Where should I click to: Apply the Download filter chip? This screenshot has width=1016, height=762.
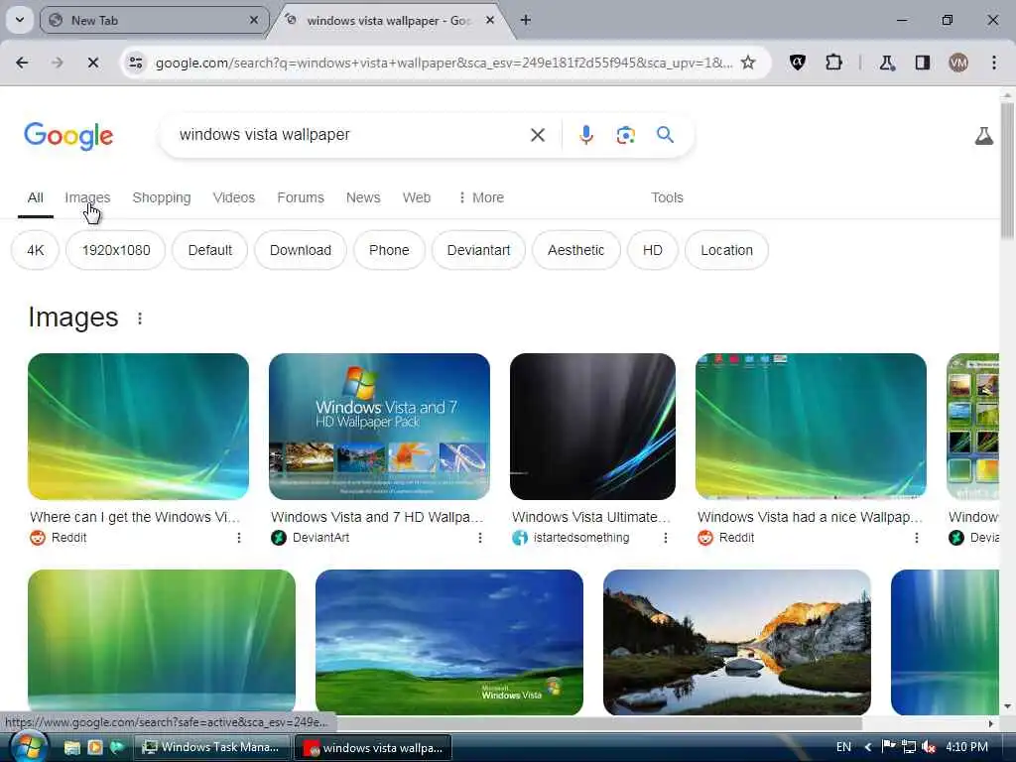click(x=301, y=250)
